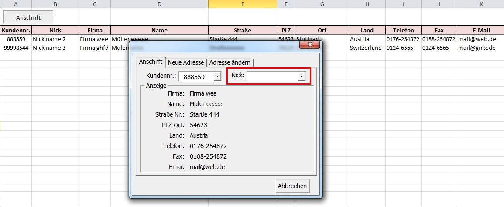Select column A header
Image resolution: width=504 pixels, height=207 pixels.
[16, 4]
